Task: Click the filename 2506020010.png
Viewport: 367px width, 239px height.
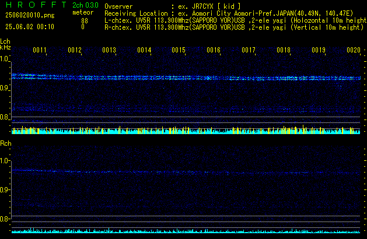Action: [x=30, y=15]
